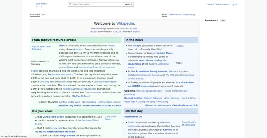The image size is (267, 138).
Task: Open the timeline link under Ongoing
Action: pyautogui.click(x=130, y=94)
